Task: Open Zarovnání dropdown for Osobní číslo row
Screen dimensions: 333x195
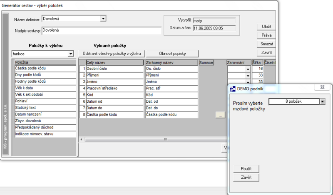Action: [x=248, y=69]
